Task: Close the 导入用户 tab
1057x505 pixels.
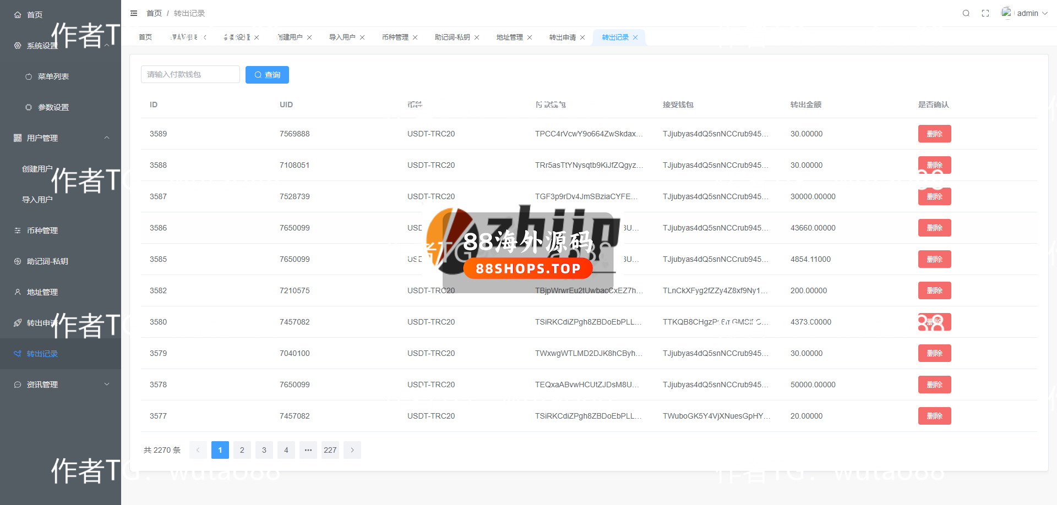Action: click(x=362, y=37)
